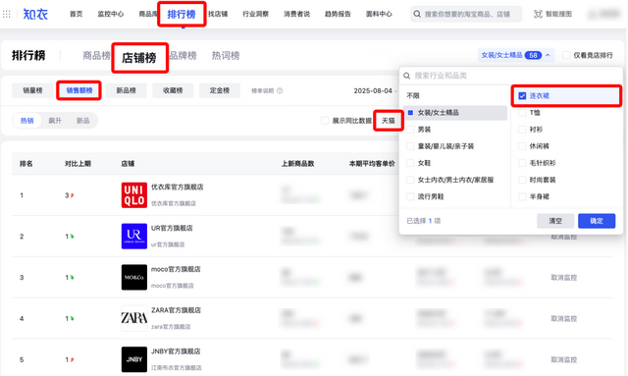Sort by 本期平均客单价 column header

point(372,164)
